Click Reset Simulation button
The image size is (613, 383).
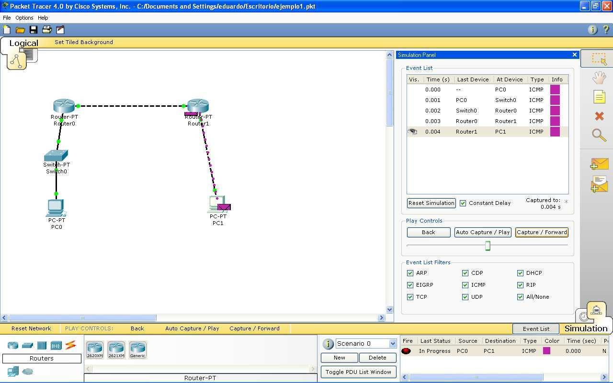[x=431, y=203]
